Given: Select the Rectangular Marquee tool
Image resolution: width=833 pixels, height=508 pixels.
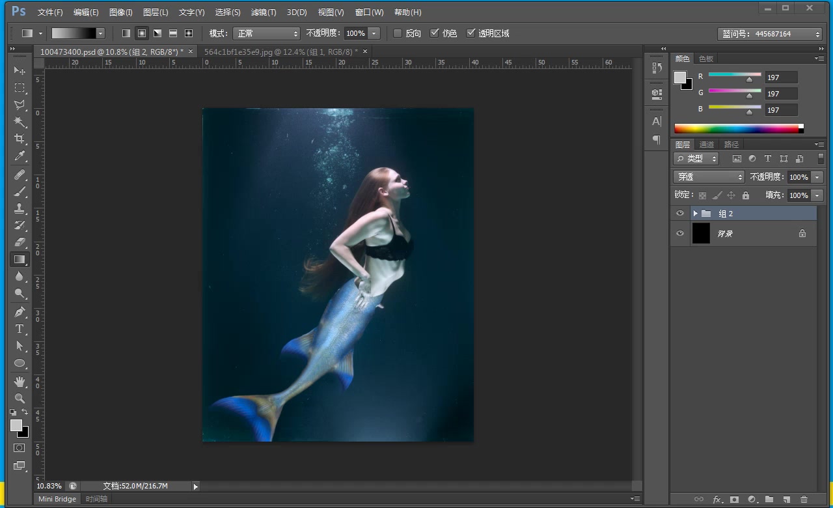Looking at the screenshot, I should pyautogui.click(x=20, y=88).
